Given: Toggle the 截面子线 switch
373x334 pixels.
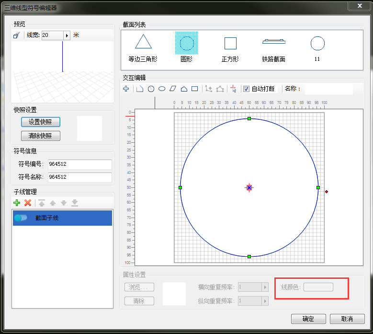Looking at the screenshot, I should pyautogui.click(x=21, y=218).
